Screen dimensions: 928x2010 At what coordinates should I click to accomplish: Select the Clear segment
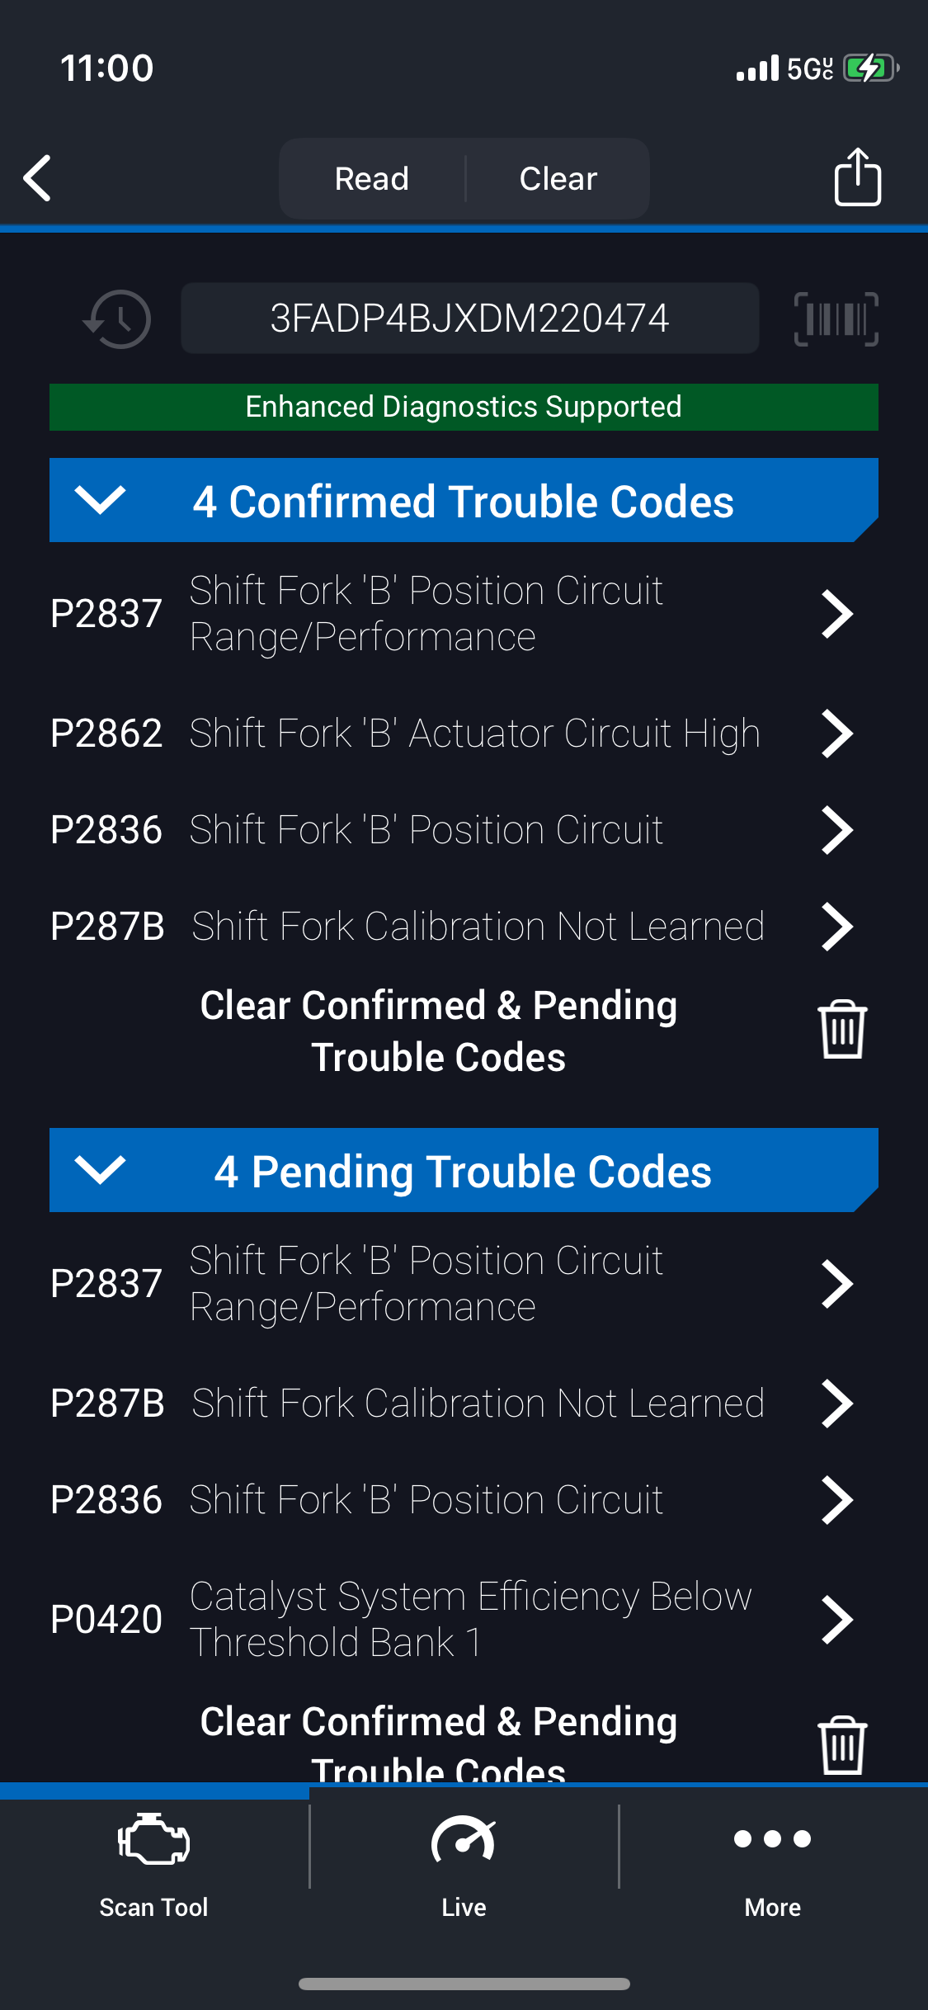(558, 179)
